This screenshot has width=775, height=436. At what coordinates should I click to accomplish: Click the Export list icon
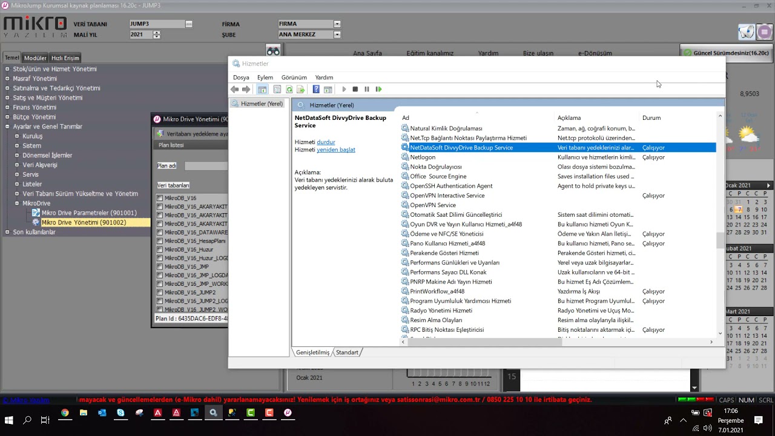click(x=300, y=89)
